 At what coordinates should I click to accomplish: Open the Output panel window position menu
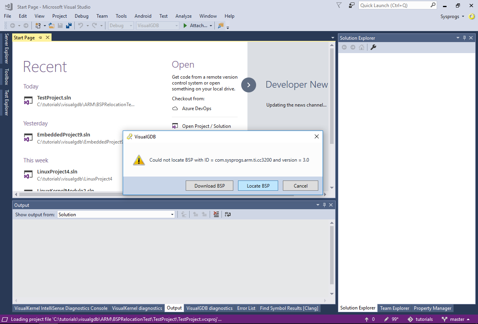[x=318, y=205]
